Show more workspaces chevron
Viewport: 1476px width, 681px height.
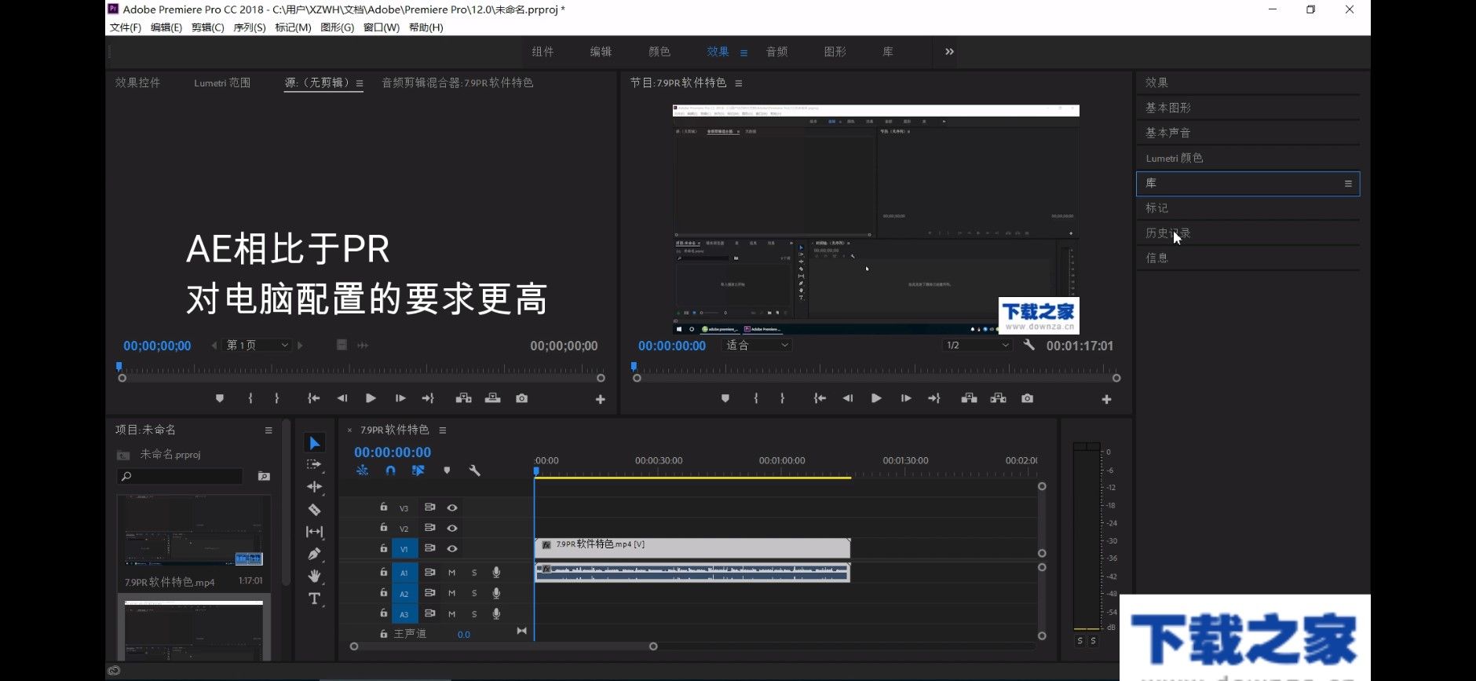pos(949,52)
